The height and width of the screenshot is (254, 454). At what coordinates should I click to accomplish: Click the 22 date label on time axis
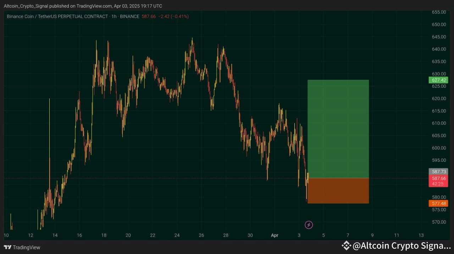[153, 235]
